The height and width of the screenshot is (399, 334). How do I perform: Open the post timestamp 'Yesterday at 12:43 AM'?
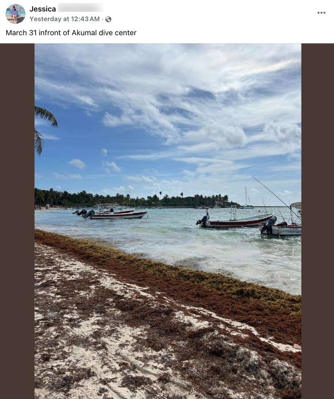[x=65, y=19]
